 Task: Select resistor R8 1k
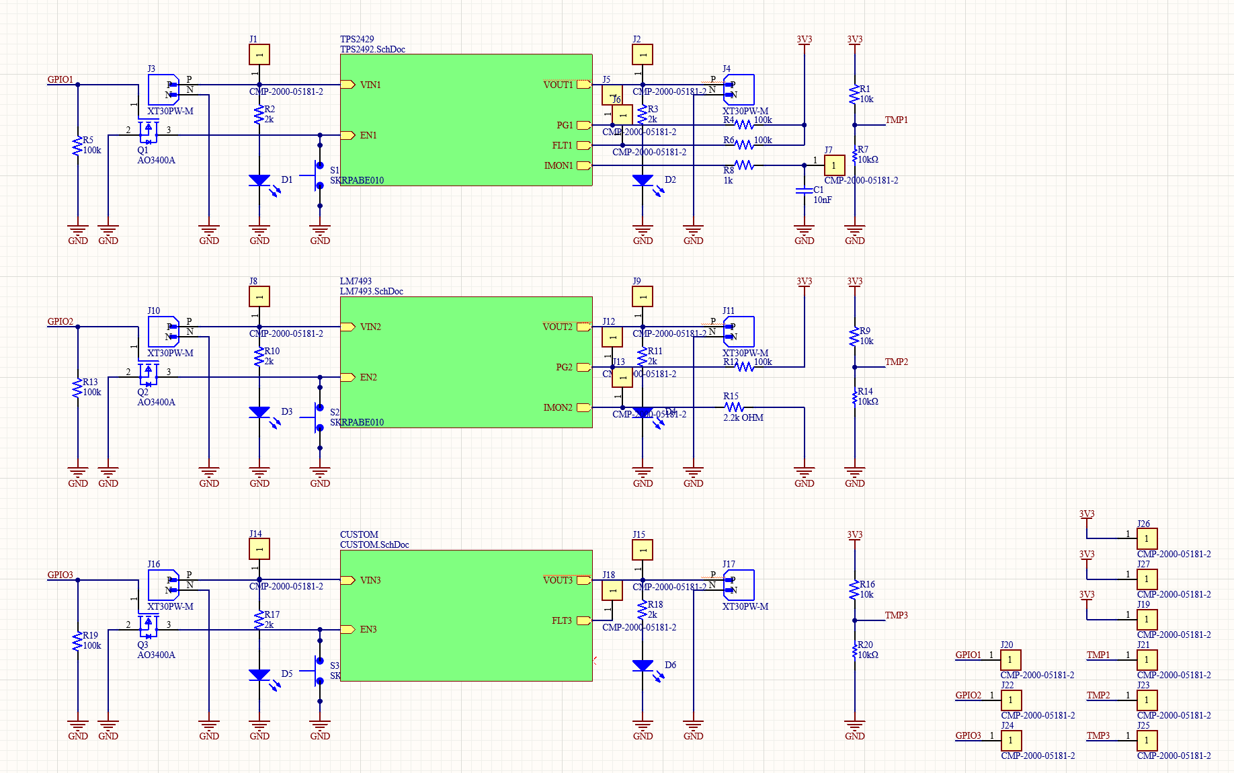pyautogui.click(x=743, y=165)
